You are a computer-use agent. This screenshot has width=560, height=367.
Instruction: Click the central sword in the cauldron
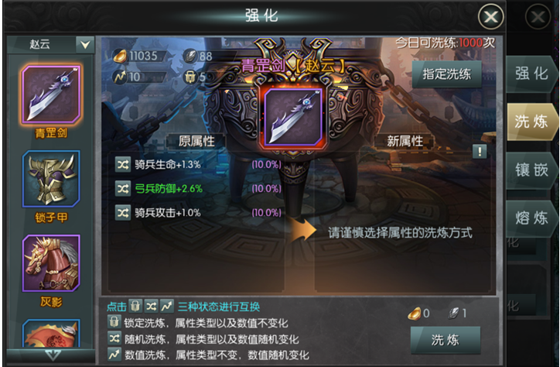tap(293, 118)
